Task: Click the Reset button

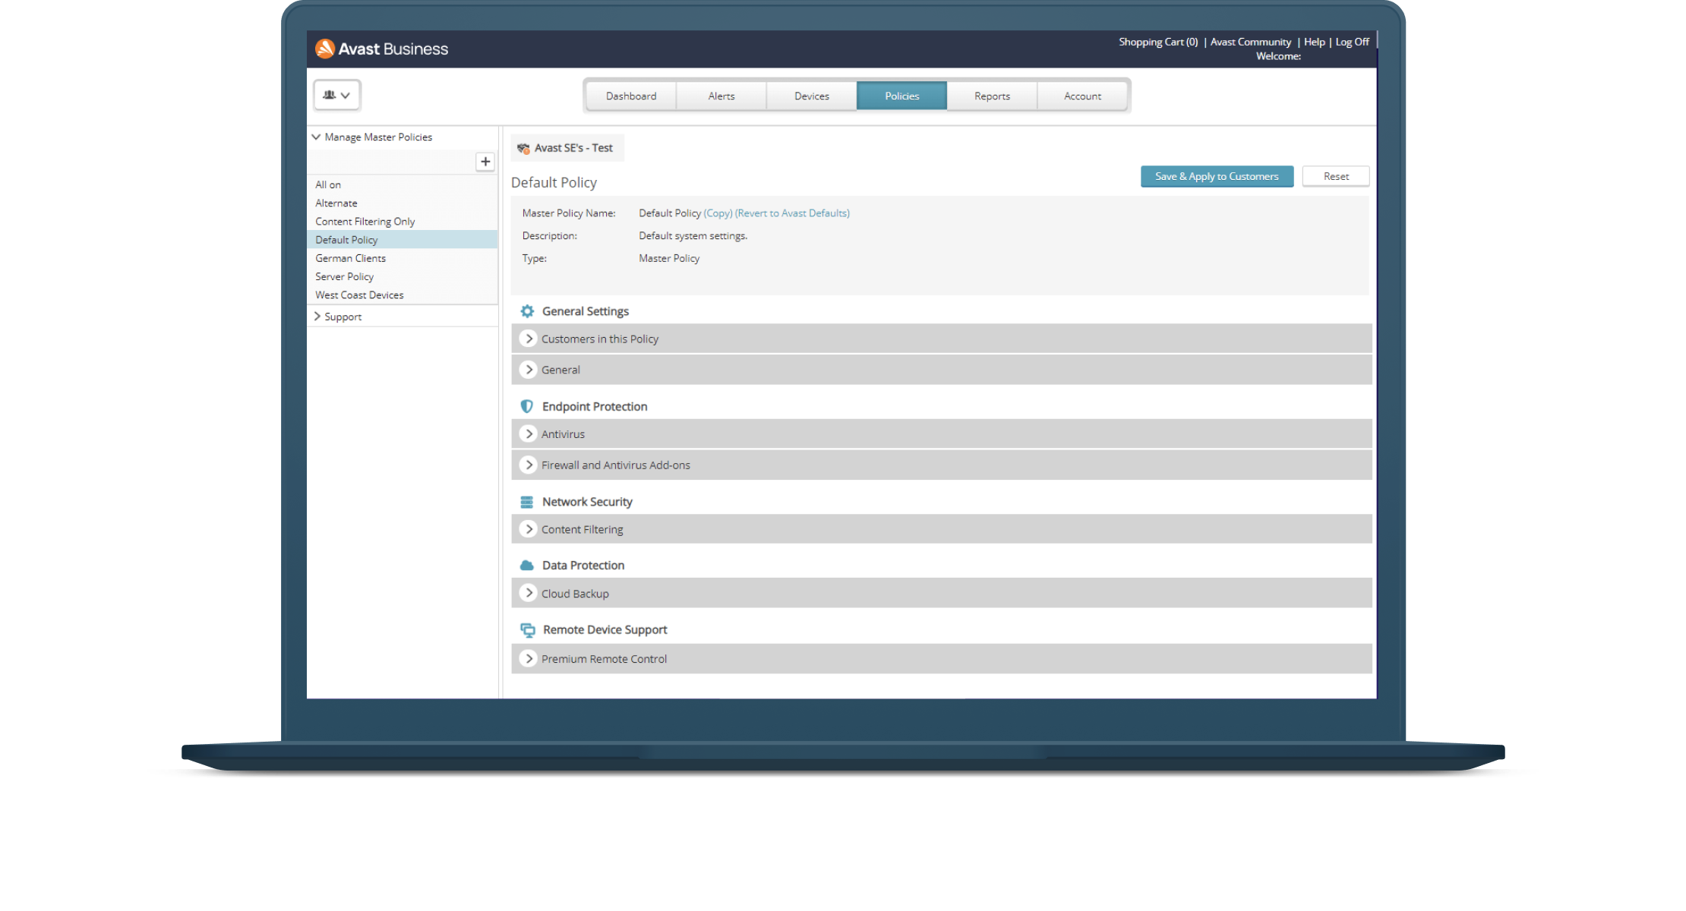Action: tap(1336, 176)
